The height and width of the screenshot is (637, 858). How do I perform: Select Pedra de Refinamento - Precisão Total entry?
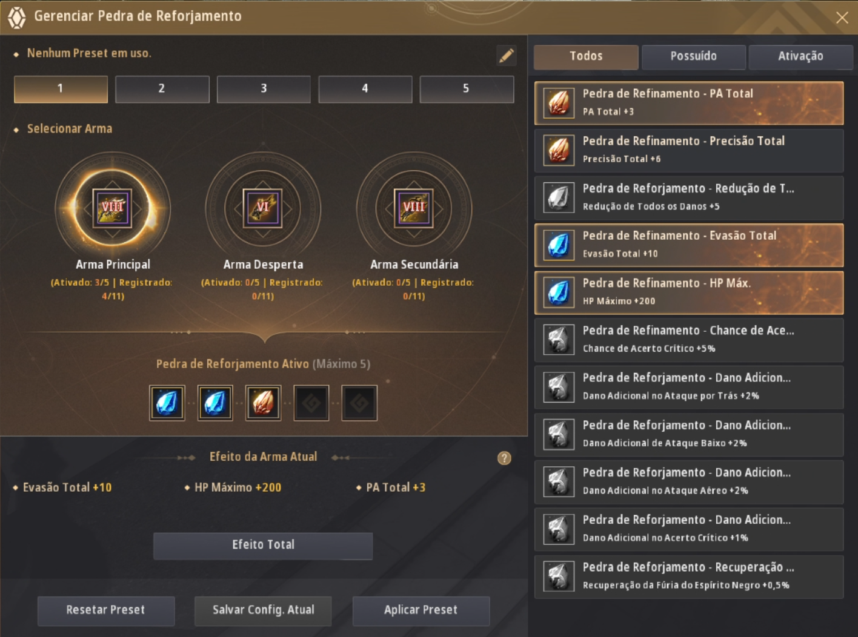tap(689, 150)
